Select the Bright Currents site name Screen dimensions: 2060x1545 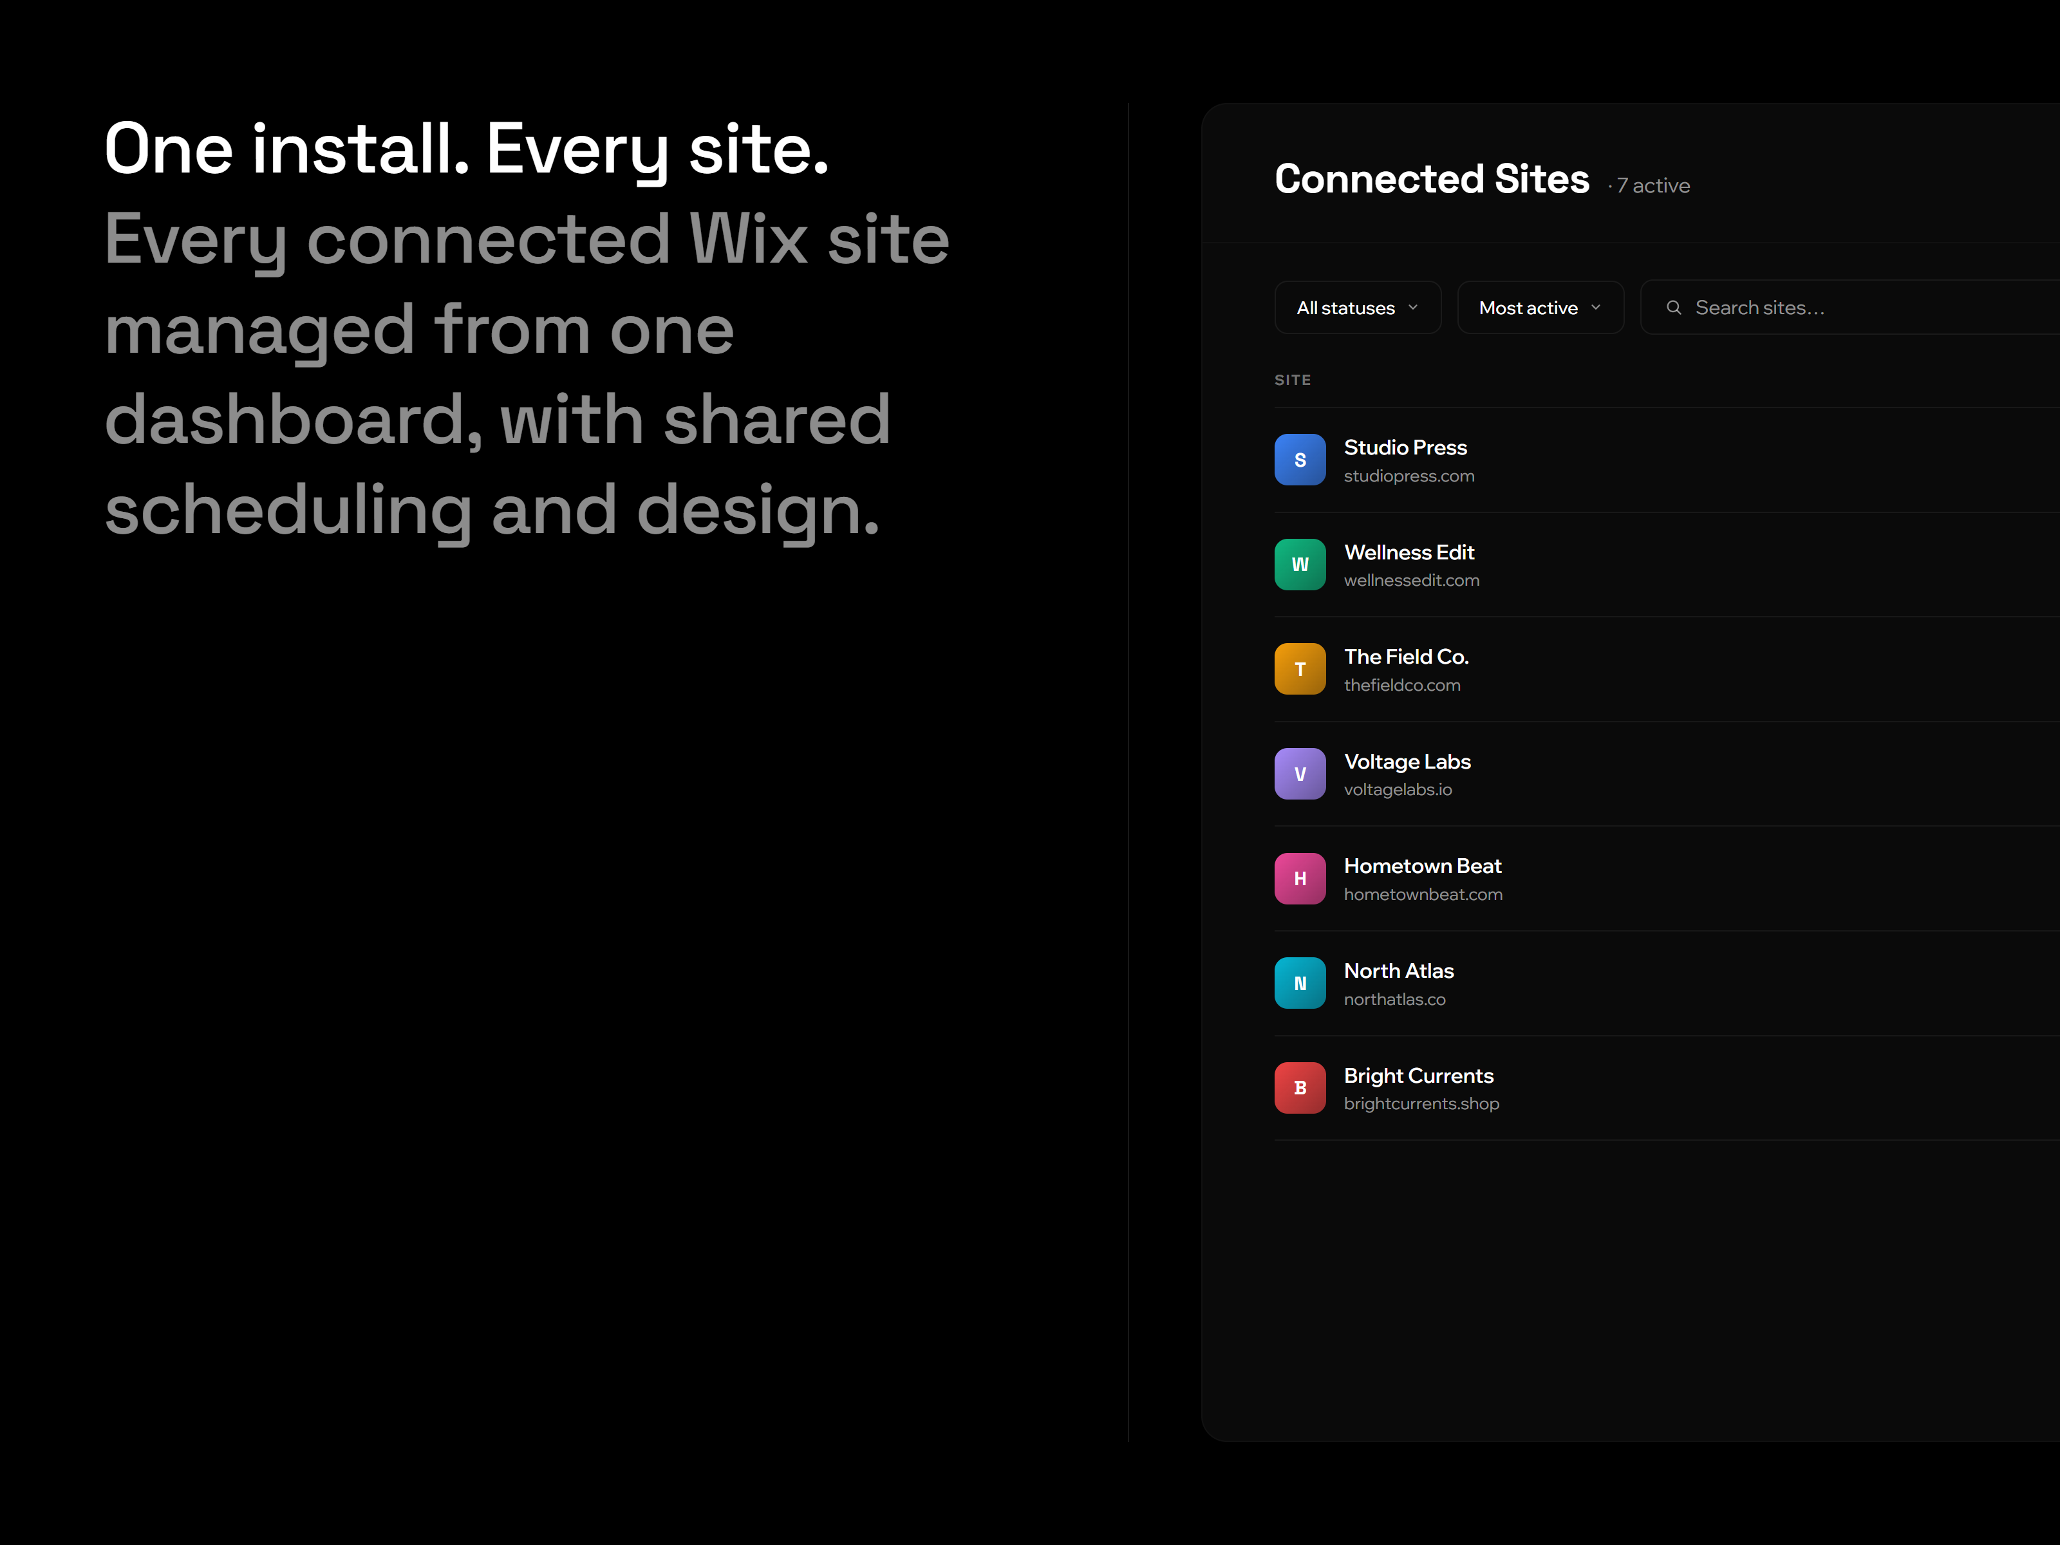[1418, 1076]
